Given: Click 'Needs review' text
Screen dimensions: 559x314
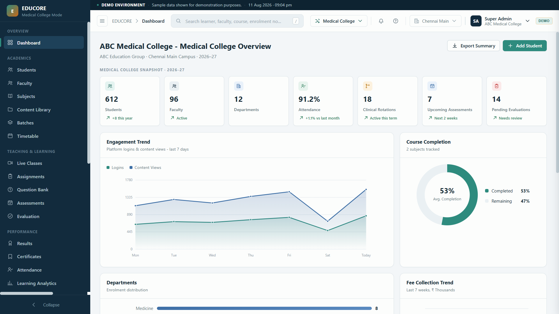Looking at the screenshot, I should pyautogui.click(x=510, y=118).
